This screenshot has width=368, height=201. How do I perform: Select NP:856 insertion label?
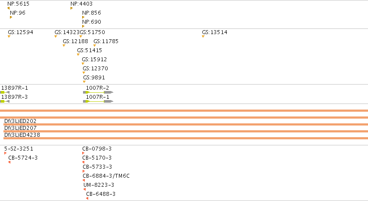(x=92, y=13)
